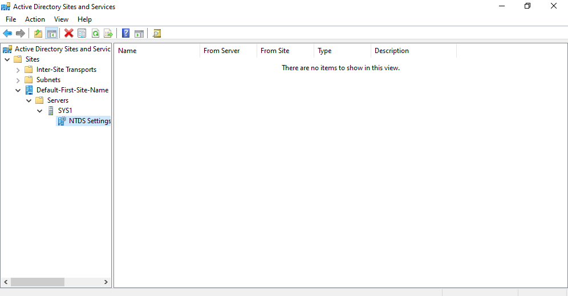This screenshot has height=296, width=568.
Task: Select the NTDS Settings label
Action: coord(90,121)
